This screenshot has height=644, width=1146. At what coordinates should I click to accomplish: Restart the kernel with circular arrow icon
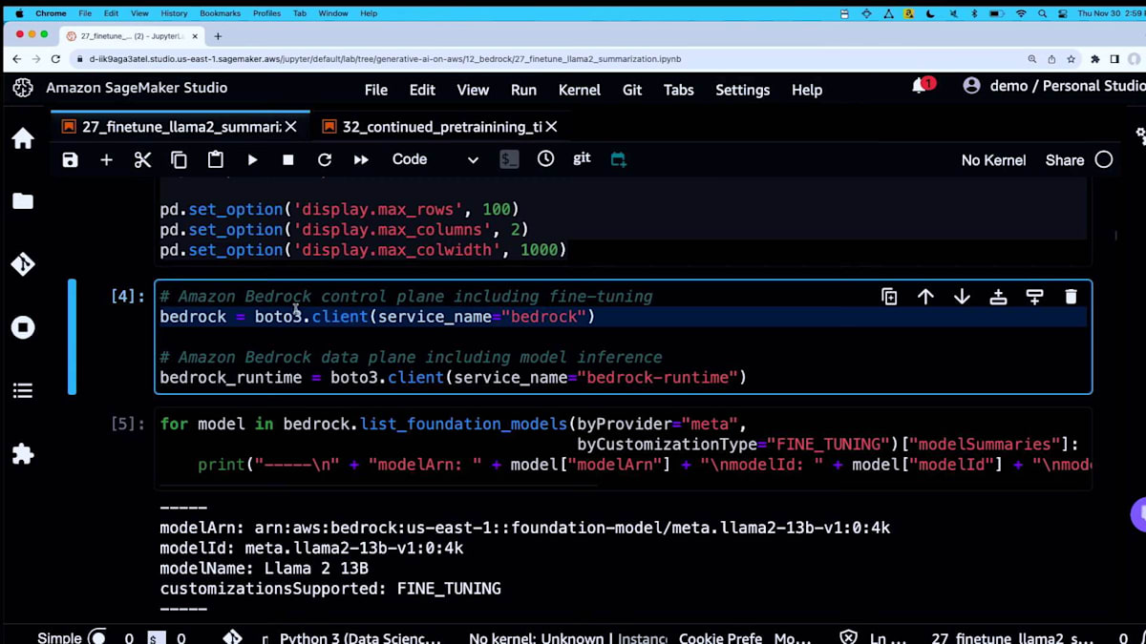pyautogui.click(x=325, y=159)
